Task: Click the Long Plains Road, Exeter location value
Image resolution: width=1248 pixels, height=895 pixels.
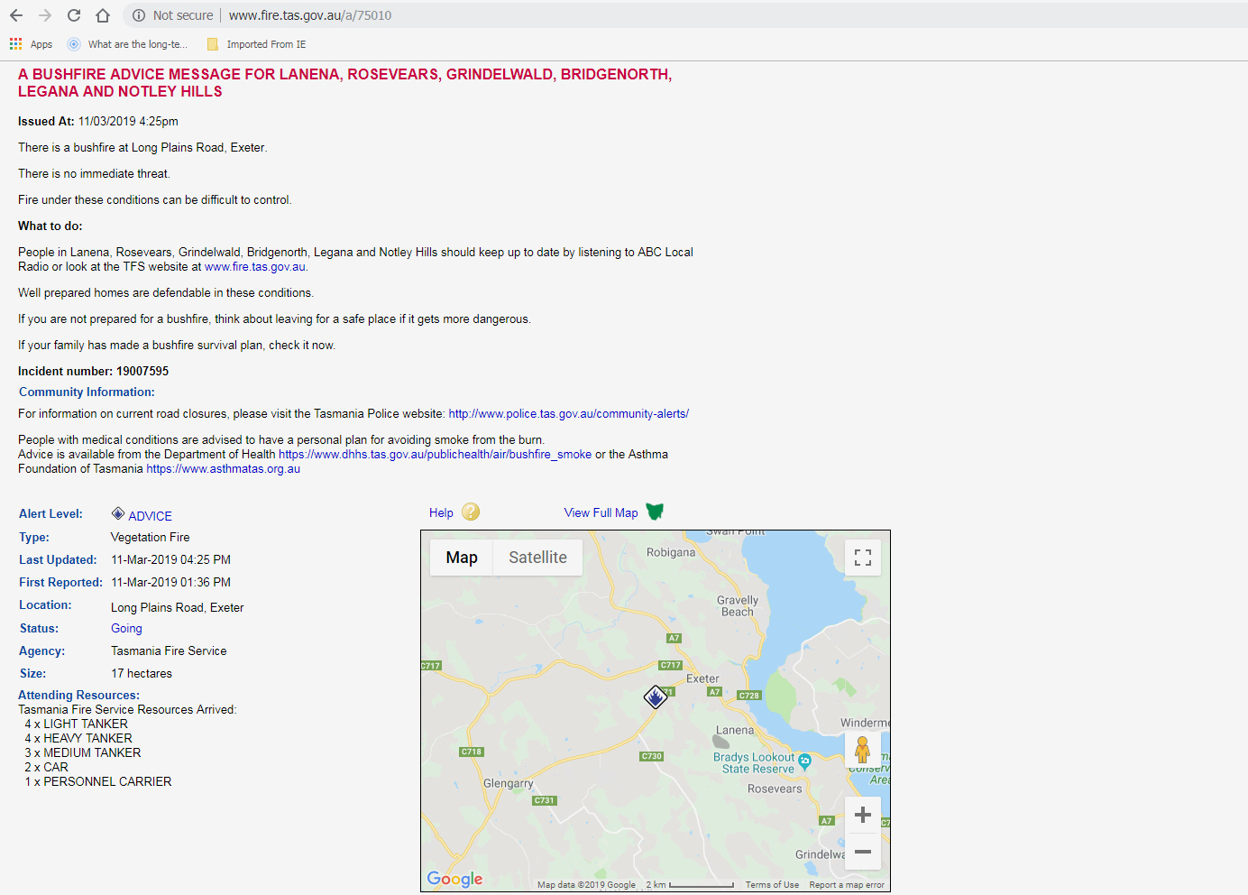Action: point(178,608)
